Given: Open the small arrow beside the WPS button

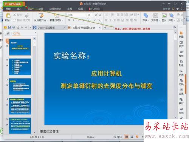Looking at the screenshot, I should click(x=24, y=4).
